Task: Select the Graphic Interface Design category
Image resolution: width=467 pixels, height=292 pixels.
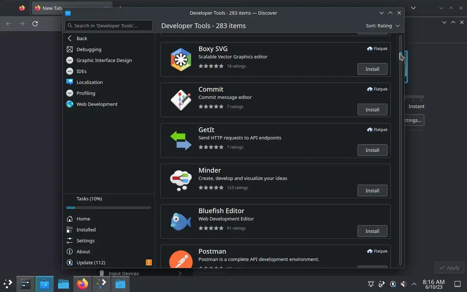Action: [x=109, y=60]
